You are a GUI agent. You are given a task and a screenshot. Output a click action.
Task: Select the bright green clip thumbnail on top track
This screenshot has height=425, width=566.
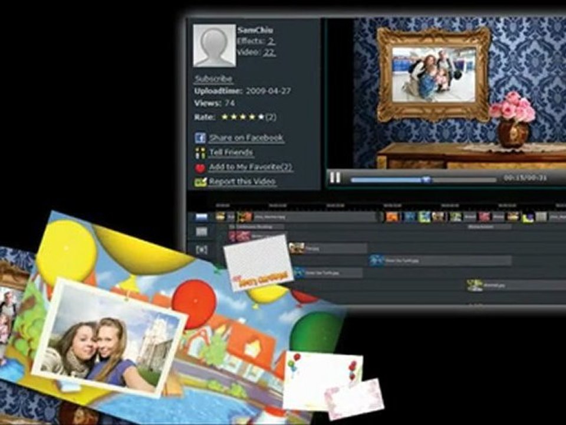point(424,217)
